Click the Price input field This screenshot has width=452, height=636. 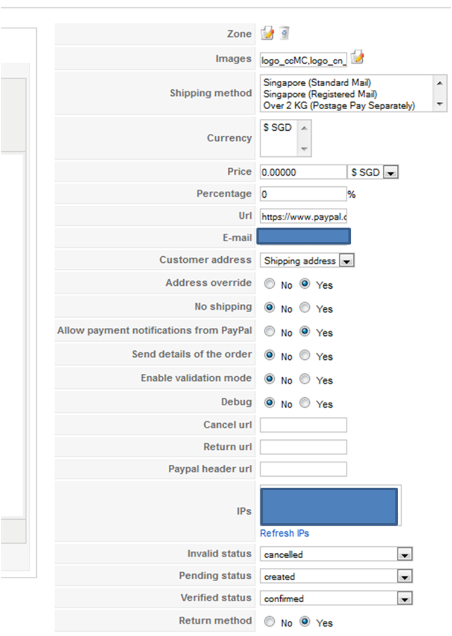click(303, 172)
